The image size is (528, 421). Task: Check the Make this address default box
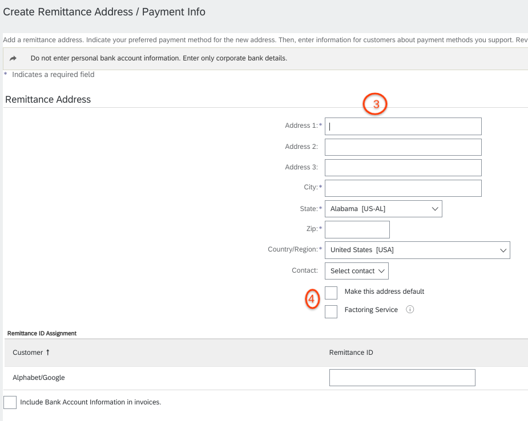pyautogui.click(x=330, y=292)
